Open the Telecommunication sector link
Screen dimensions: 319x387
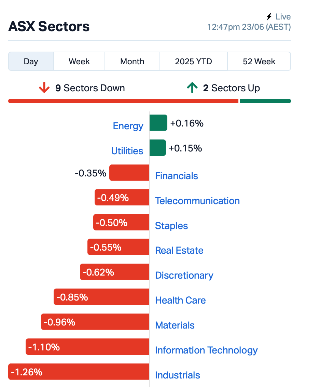(197, 201)
